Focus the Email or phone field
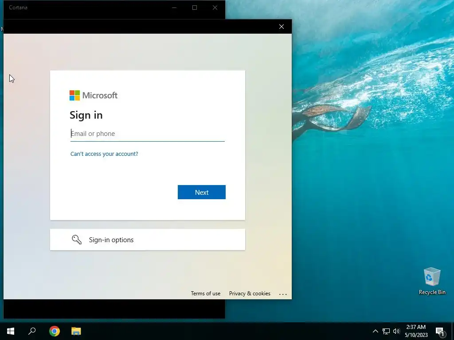The height and width of the screenshot is (340, 454). [147, 134]
